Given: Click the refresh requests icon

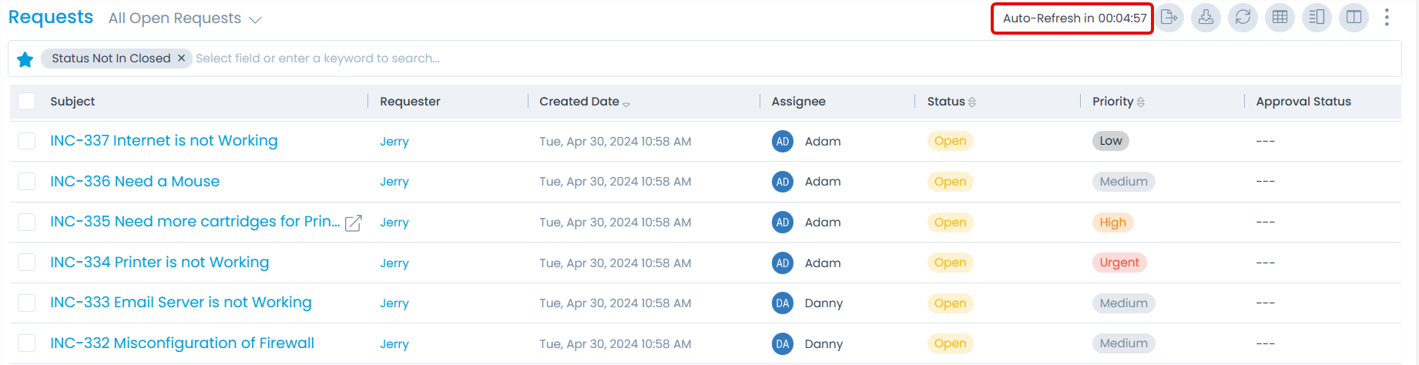Looking at the screenshot, I should click(1243, 17).
